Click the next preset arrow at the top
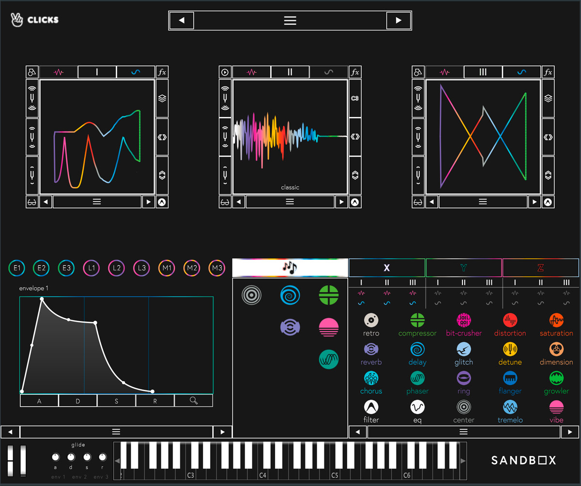Viewport: 581px width, 486px height. pos(398,20)
